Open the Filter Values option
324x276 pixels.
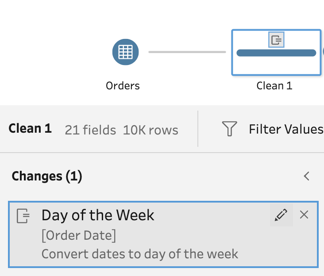285,129
